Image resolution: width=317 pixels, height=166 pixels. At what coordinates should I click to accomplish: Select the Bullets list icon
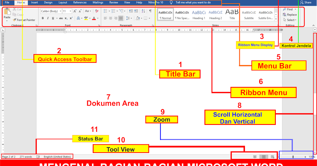(105, 11)
